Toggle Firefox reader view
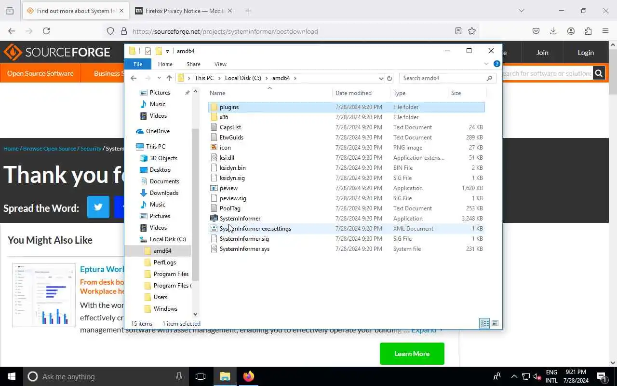The height and width of the screenshot is (386, 617). click(458, 31)
